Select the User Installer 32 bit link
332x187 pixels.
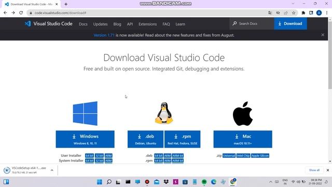click(x=99, y=156)
